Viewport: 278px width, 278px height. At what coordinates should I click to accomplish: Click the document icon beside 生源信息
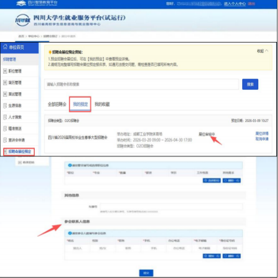click(5, 105)
